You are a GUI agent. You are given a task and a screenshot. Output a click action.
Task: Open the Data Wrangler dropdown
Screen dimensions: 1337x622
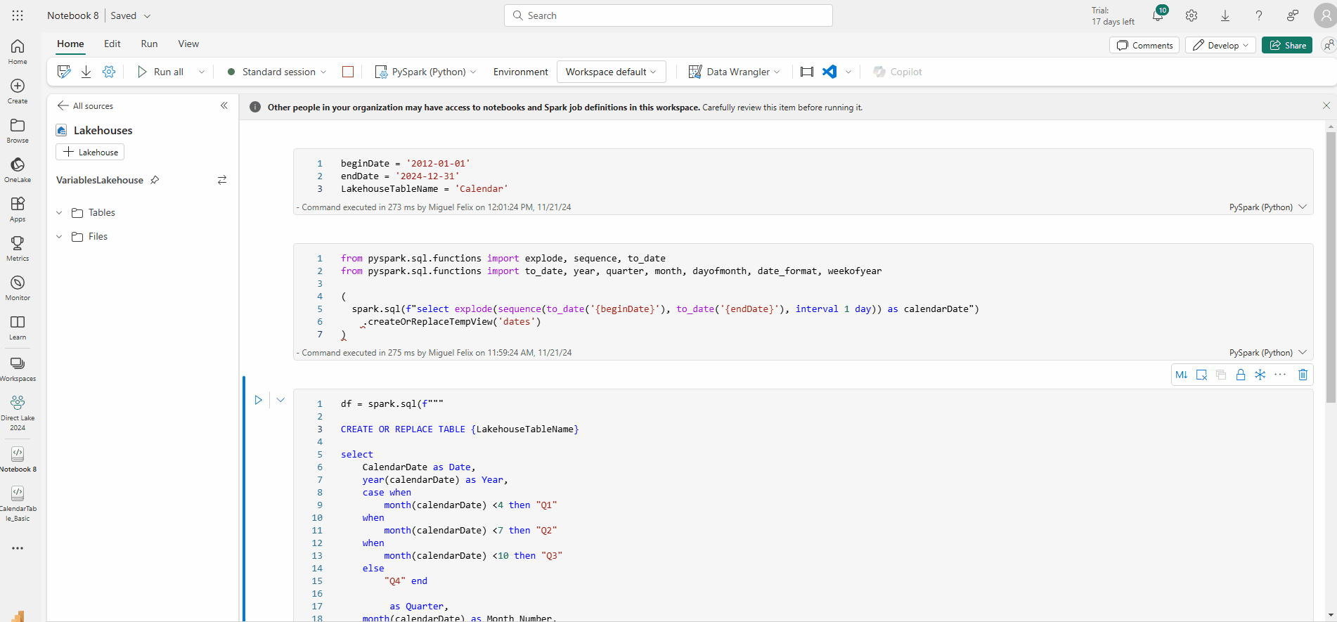[x=735, y=72]
